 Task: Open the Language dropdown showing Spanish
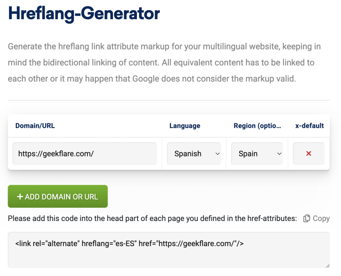click(x=194, y=154)
